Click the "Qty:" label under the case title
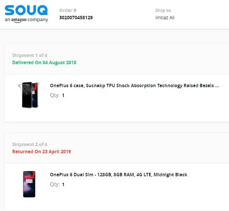This screenshot has width=229, height=211. [55, 95]
